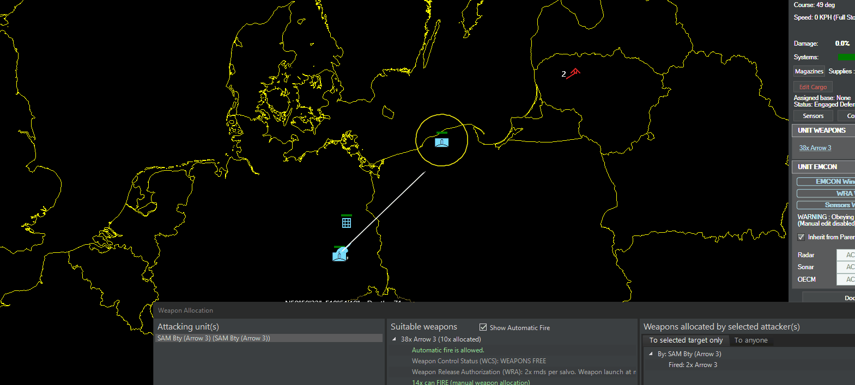Toggle Inherit from Parent checkbox
The height and width of the screenshot is (385, 855).
[x=801, y=237]
